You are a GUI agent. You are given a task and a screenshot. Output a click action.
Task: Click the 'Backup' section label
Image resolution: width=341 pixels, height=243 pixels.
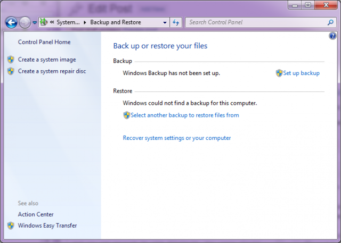123,61
